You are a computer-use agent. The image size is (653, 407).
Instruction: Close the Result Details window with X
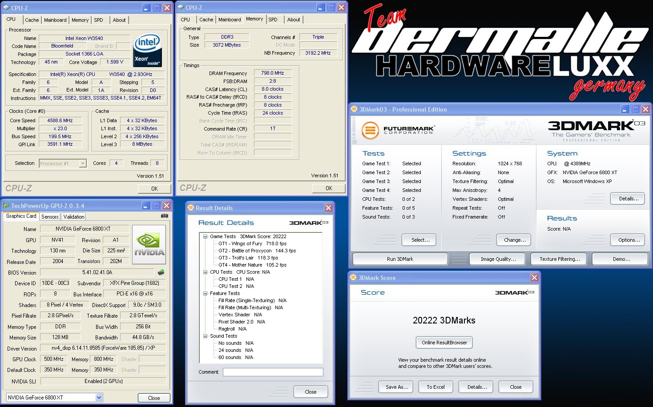[x=328, y=207]
